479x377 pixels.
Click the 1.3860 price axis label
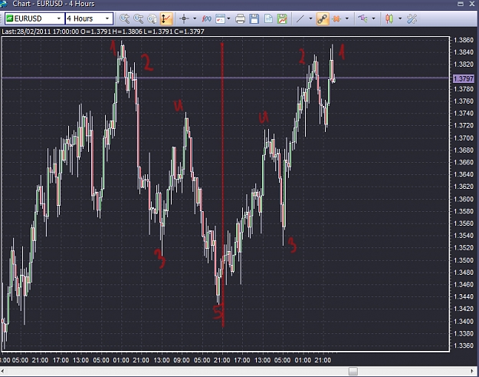464,40
